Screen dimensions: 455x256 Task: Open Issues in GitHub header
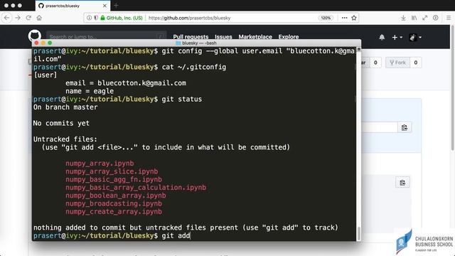click(223, 37)
